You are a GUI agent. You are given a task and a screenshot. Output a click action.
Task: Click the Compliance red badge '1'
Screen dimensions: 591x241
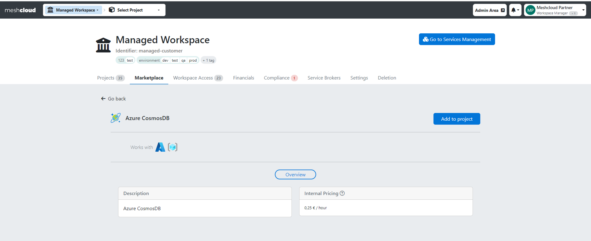tap(294, 78)
